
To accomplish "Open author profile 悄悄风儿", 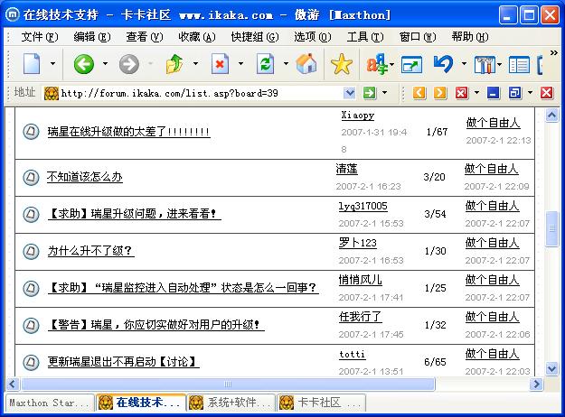I will click(361, 280).
